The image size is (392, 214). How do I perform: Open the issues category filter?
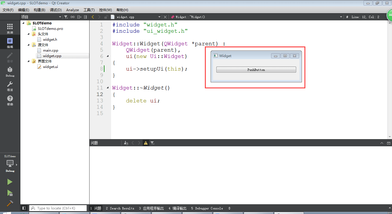[153, 143]
